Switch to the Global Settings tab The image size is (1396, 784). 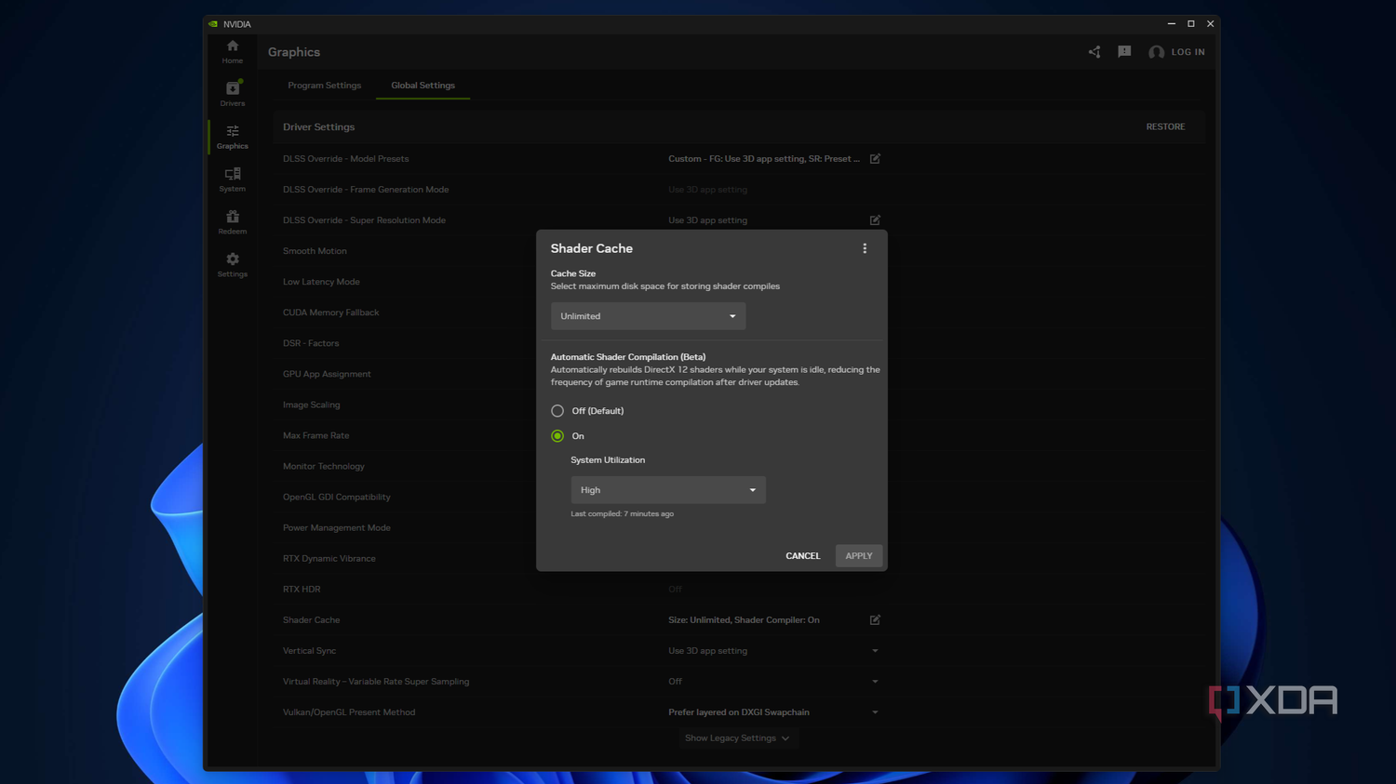tap(423, 86)
